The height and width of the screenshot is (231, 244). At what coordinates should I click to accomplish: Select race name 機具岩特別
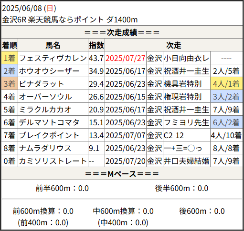182,84
